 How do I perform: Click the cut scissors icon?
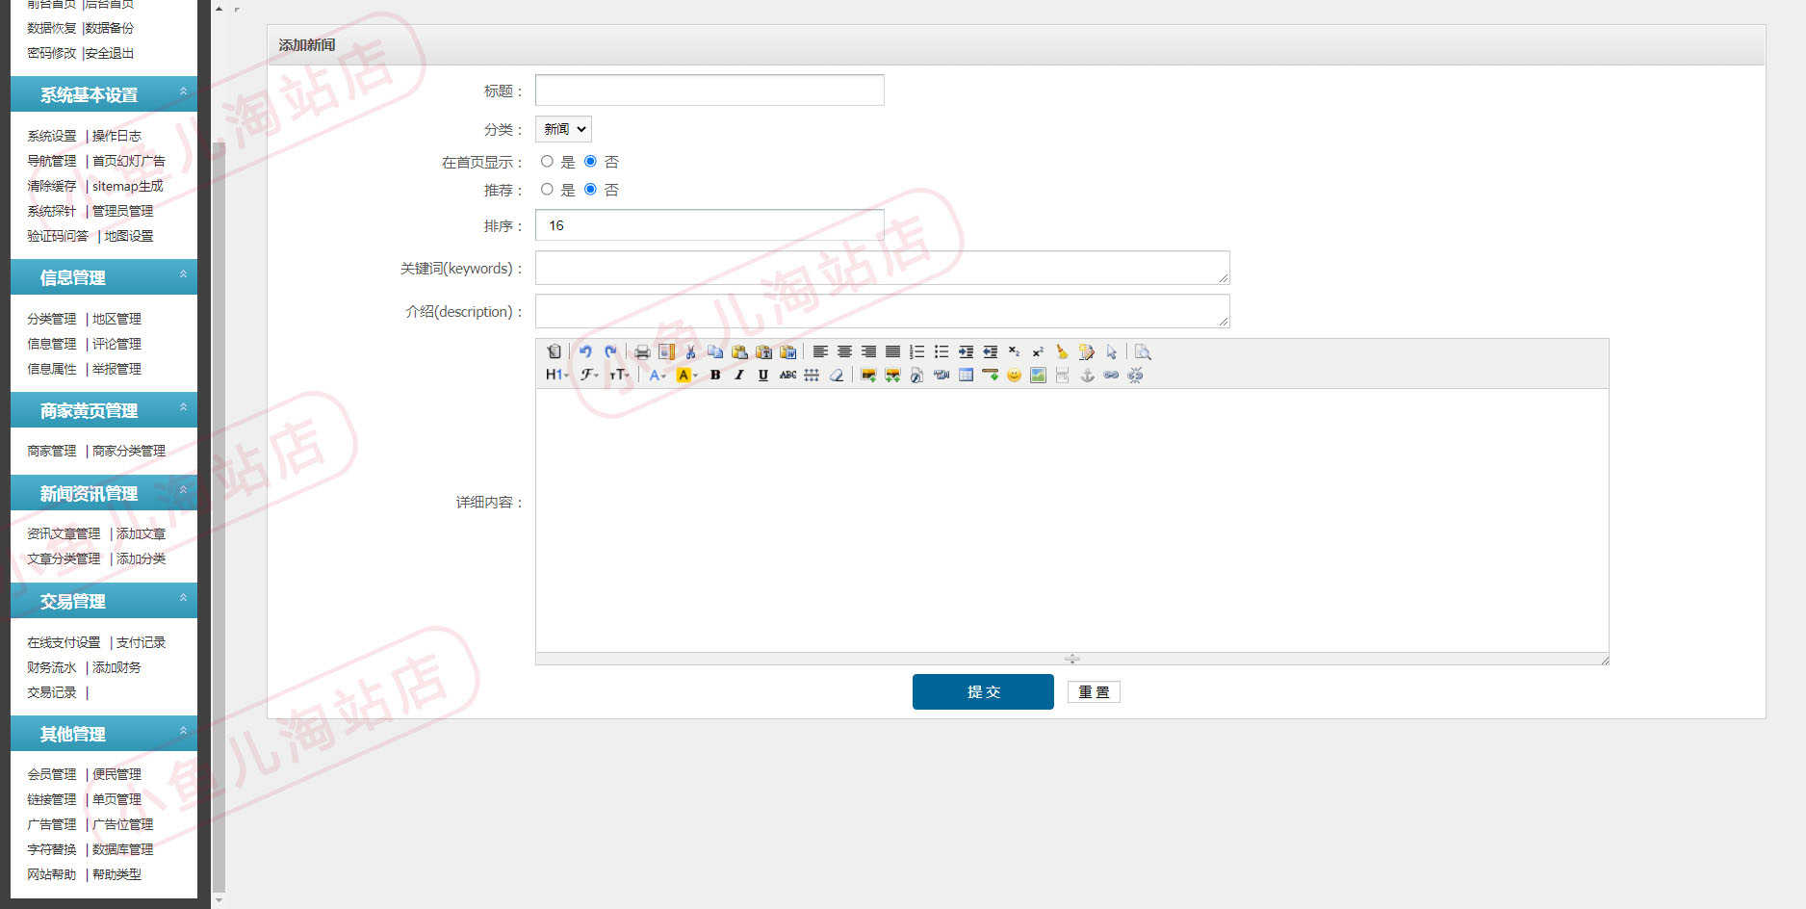(x=690, y=351)
